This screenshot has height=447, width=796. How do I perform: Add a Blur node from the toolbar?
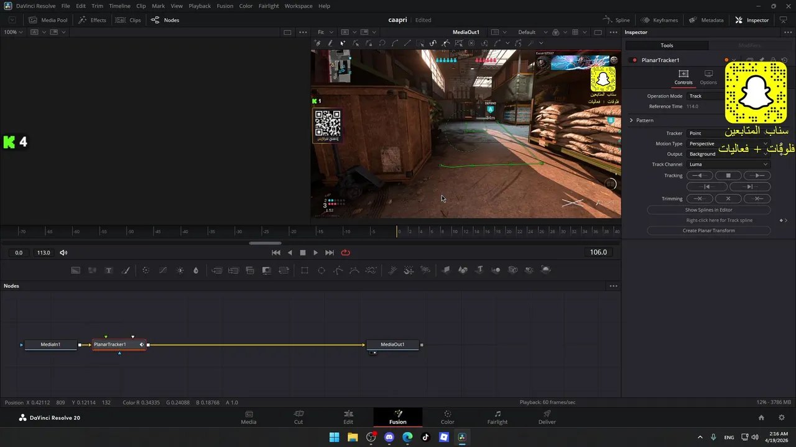pyautogui.click(x=196, y=270)
